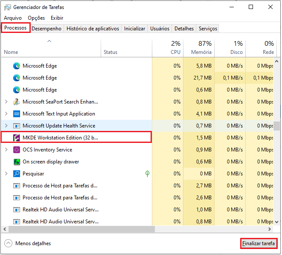
Task: Click the OCS Inventory Service icon
Action: pyautogui.click(x=17, y=150)
